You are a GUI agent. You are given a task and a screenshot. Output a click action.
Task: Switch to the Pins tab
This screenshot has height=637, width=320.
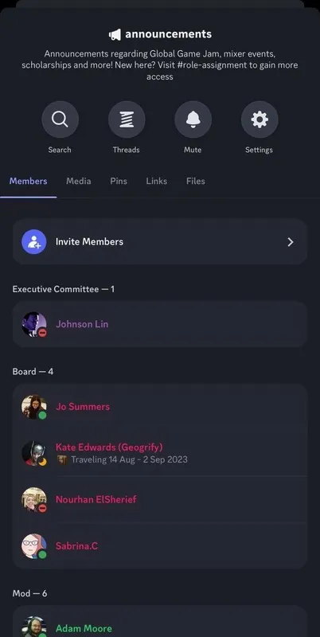click(119, 182)
